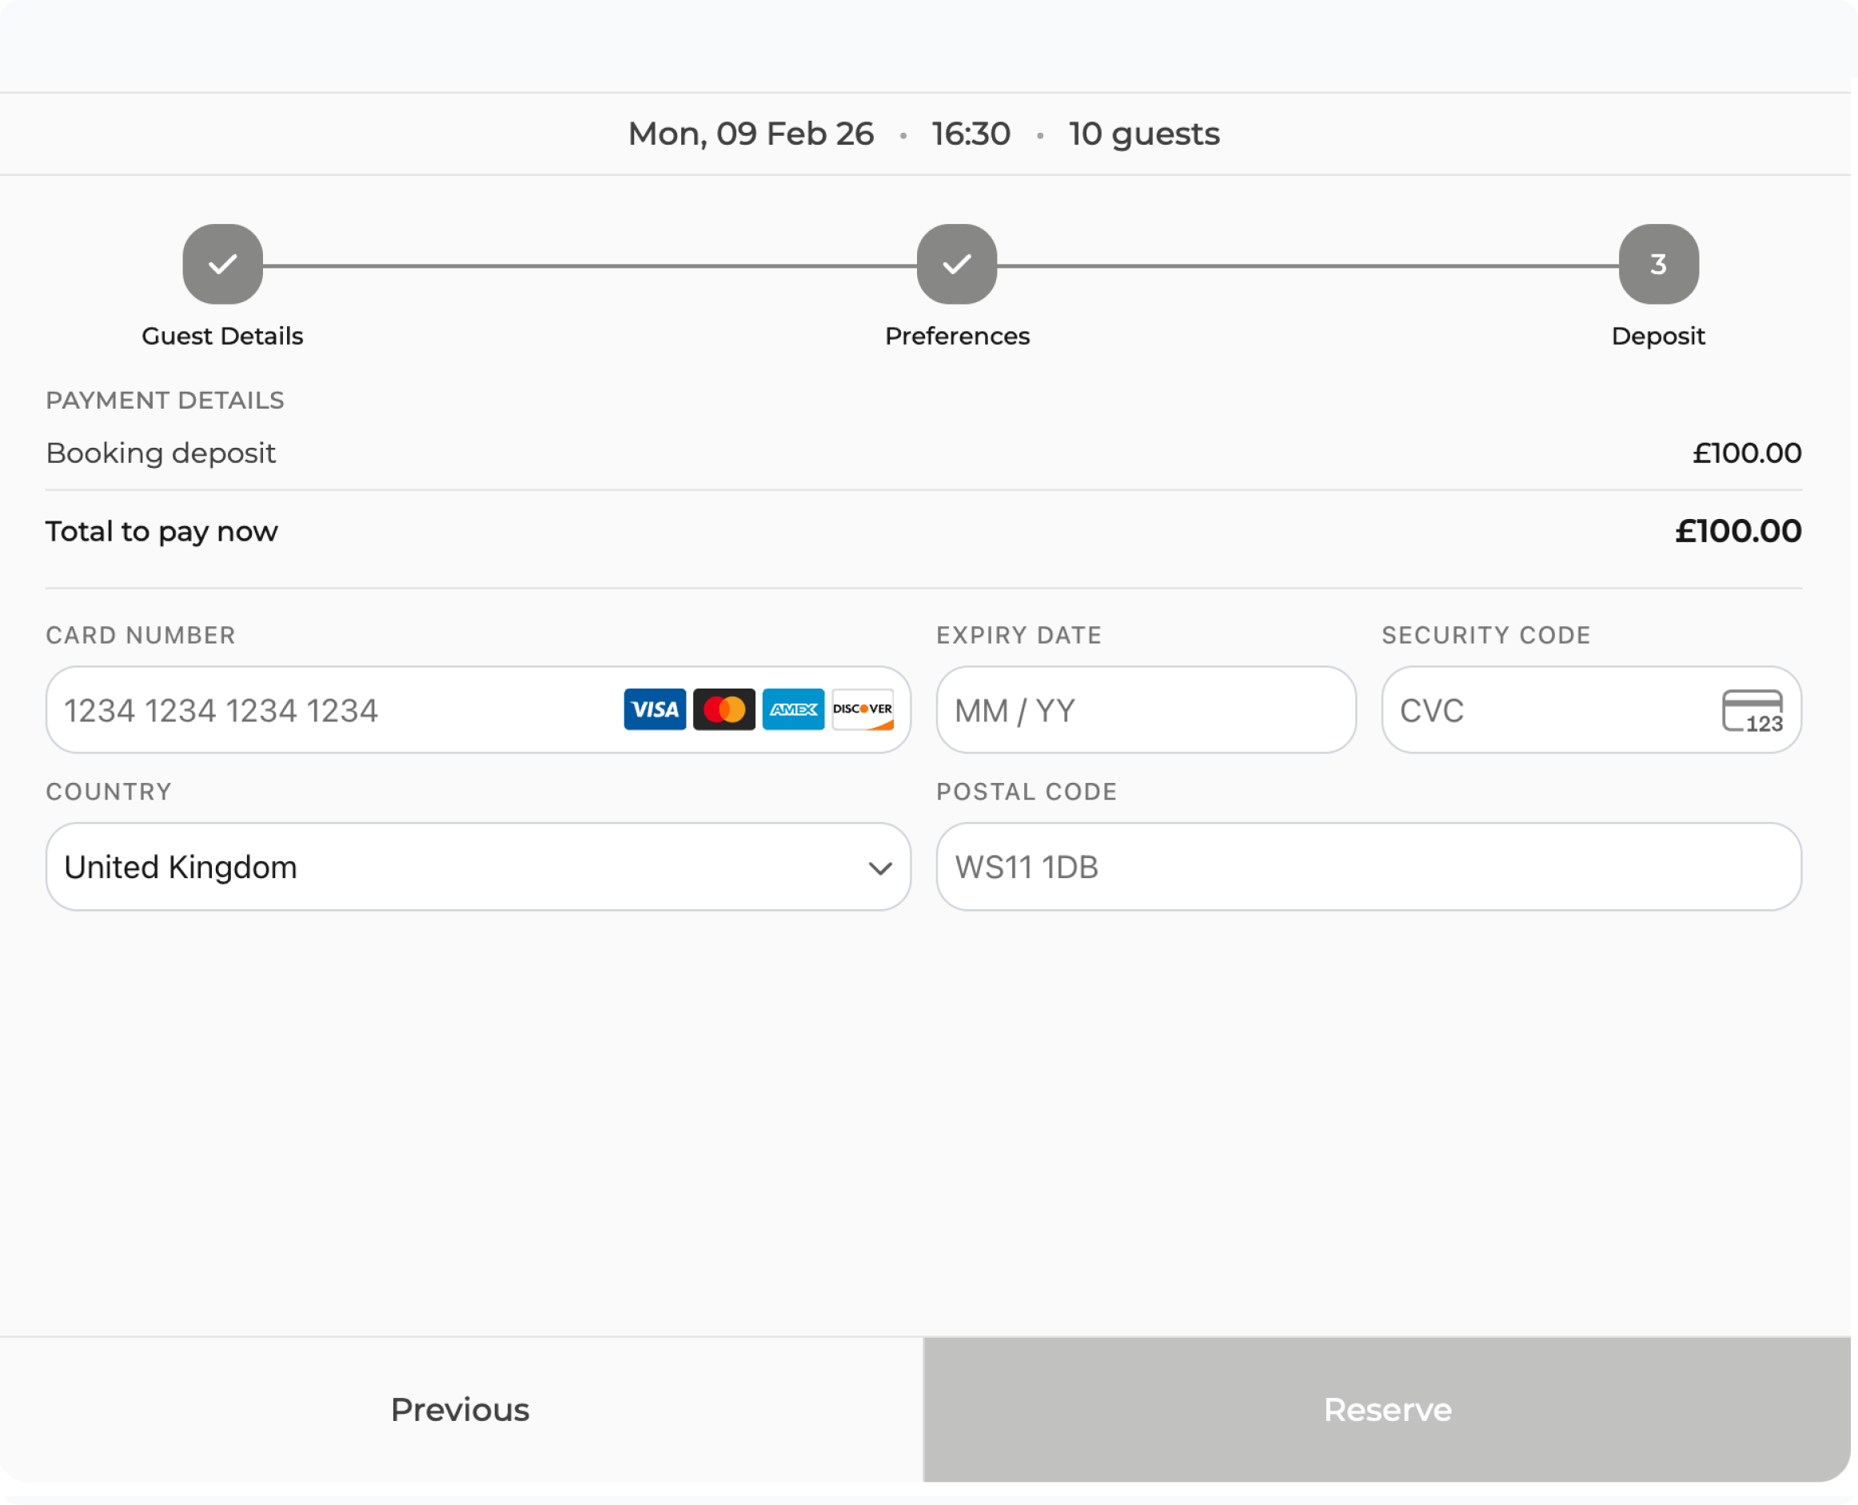The width and height of the screenshot is (1858, 1505).
Task: Click the Total to pay now amount
Action: coord(1737,532)
